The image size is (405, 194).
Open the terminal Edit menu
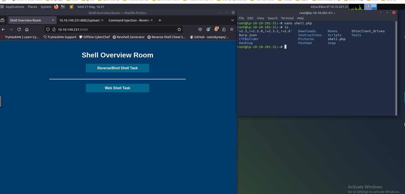[x=250, y=18]
